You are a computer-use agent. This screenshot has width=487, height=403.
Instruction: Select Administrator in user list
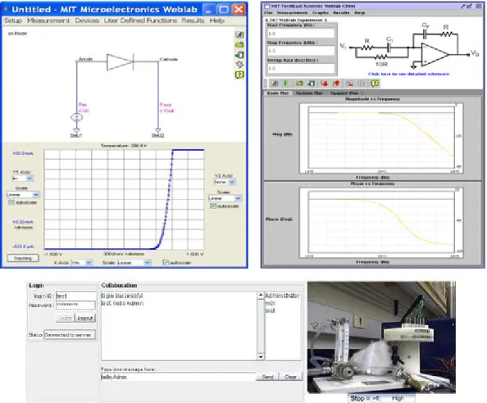click(282, 296)
